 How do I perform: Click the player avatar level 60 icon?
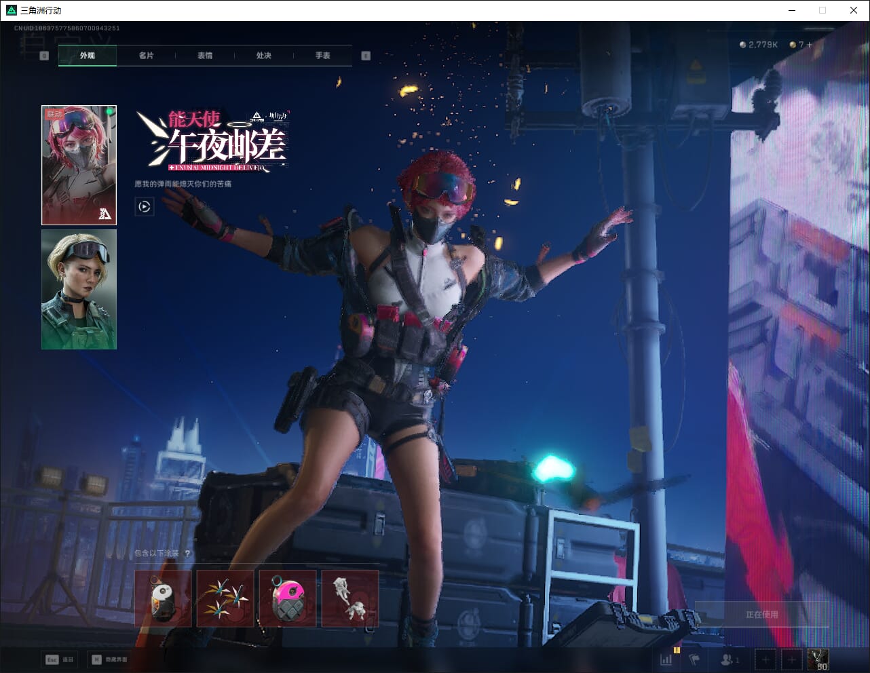pos(818,659)
